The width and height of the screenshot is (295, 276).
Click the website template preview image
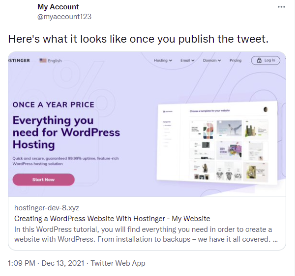217,142
